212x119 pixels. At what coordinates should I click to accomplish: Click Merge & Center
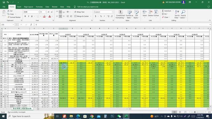(x=81, y=16)
